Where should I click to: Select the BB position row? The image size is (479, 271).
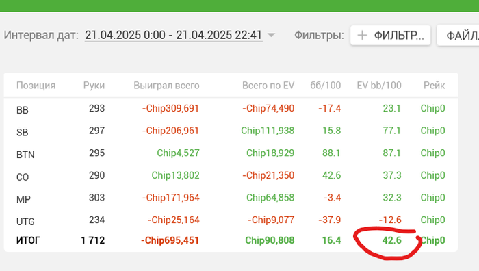(231, 109)
